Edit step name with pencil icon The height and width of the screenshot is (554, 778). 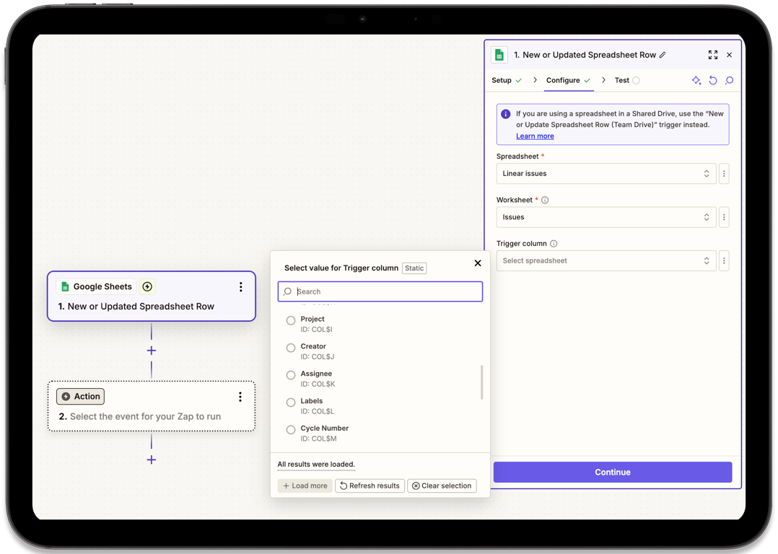click(x=663, y=55)
